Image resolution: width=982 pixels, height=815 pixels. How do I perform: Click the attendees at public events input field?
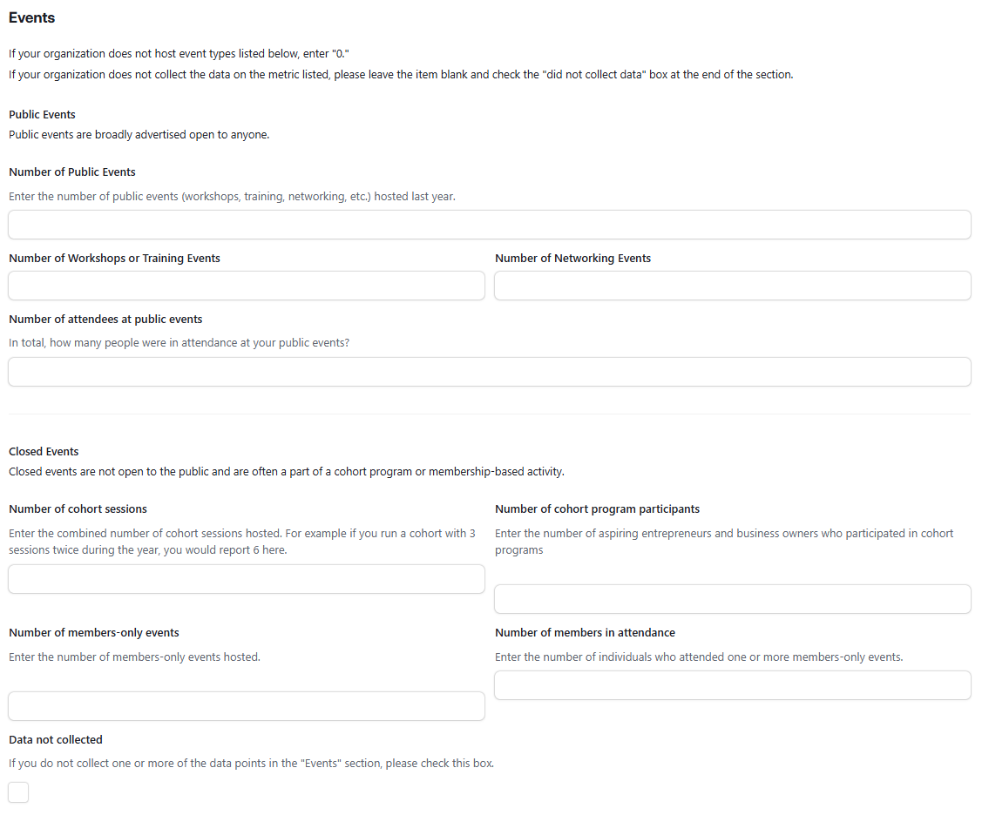[489, 372]
